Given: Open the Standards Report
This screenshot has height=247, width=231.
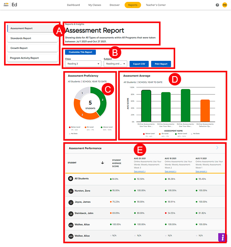Looking at the screenshot, I should [32, 38].
